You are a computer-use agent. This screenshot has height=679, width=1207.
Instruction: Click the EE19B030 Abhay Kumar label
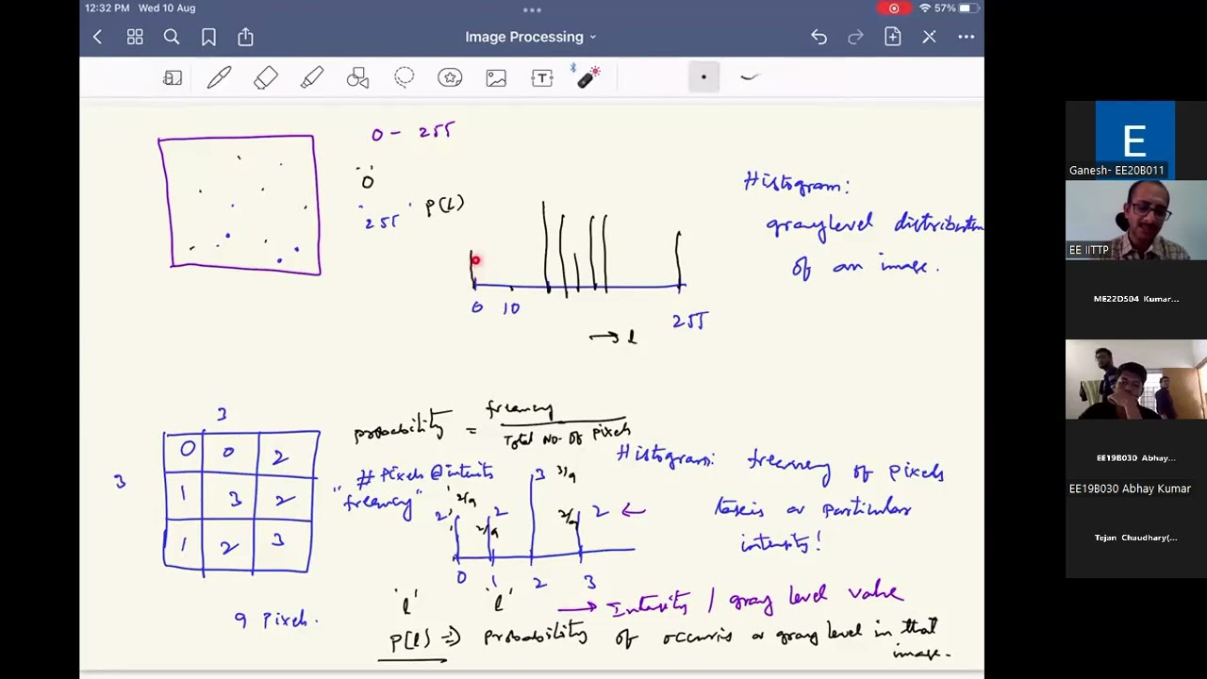click(1130, 489)
